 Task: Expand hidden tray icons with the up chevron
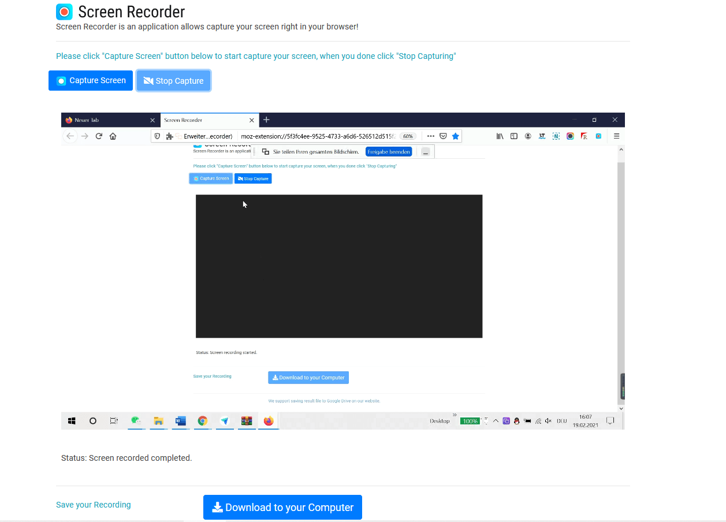pos(496,421)
